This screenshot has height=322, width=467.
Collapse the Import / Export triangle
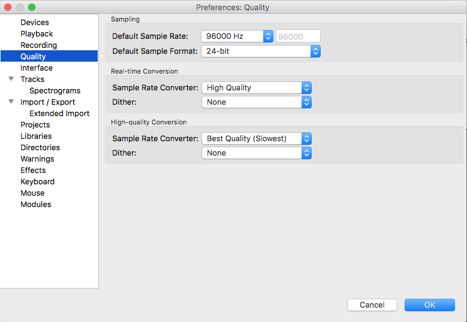[11, 102]
